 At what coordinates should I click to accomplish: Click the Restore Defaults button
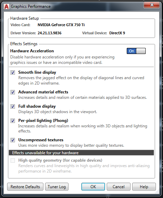coord(25,187)
